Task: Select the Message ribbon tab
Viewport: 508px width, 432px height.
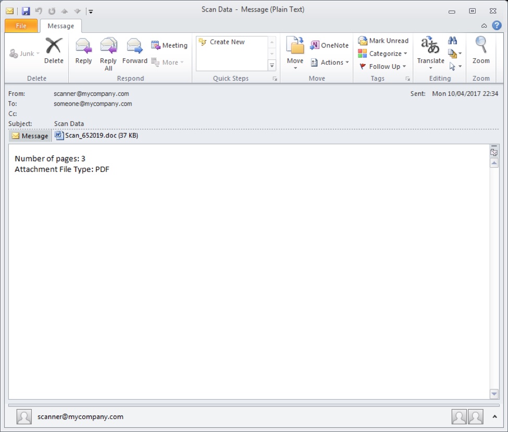Action: pyautogui.click(x=60, y=26)
